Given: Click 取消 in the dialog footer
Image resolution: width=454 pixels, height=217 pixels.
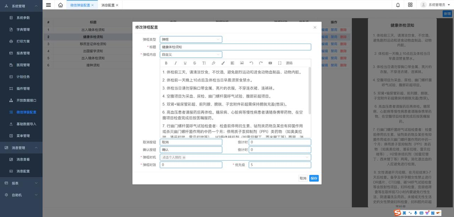Looking at the screenshot, I should (303, 178).
